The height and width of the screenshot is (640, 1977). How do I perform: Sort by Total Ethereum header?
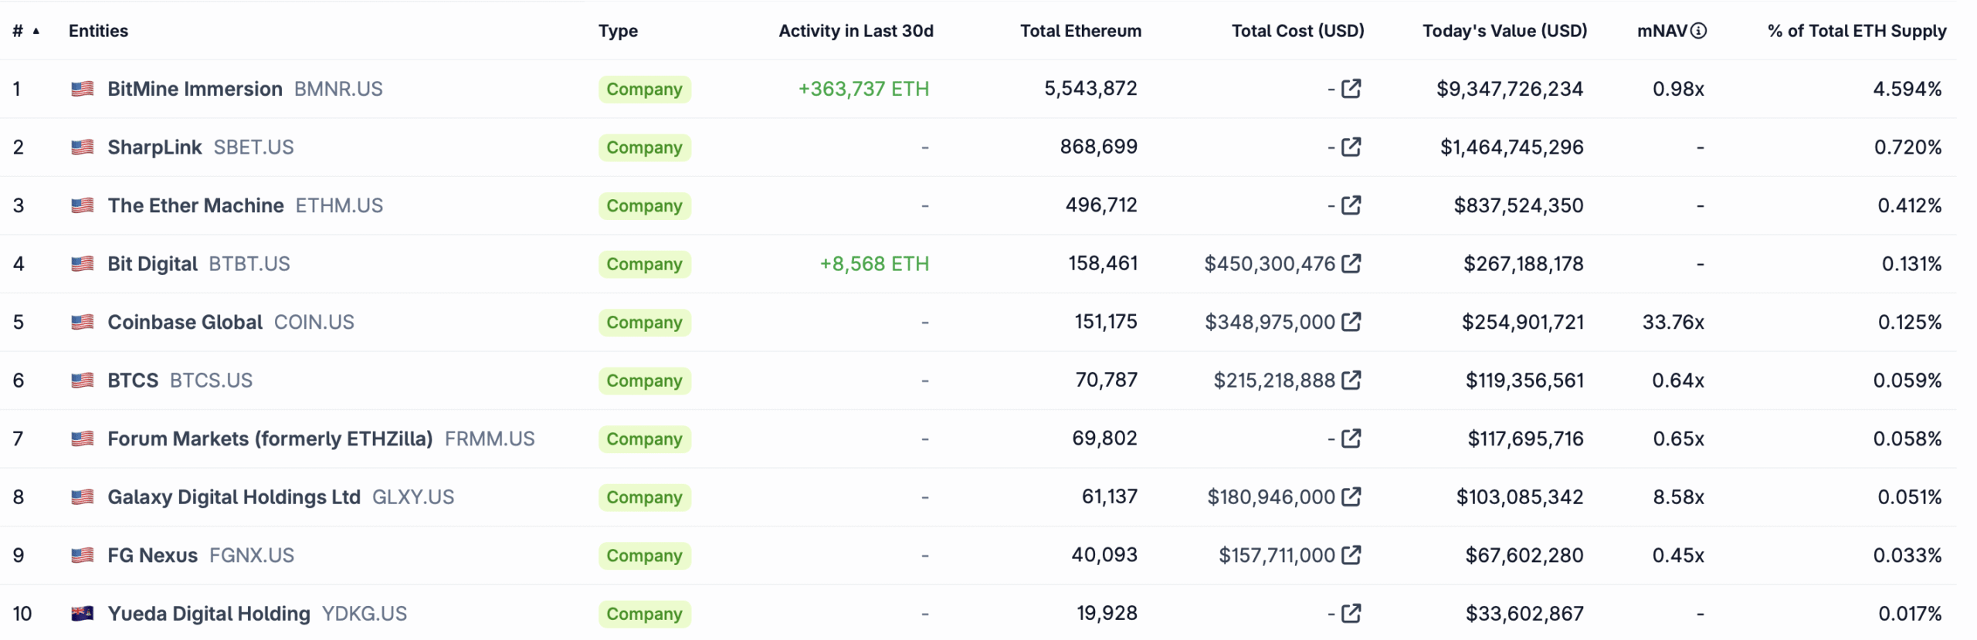(x=1080, y=31)
